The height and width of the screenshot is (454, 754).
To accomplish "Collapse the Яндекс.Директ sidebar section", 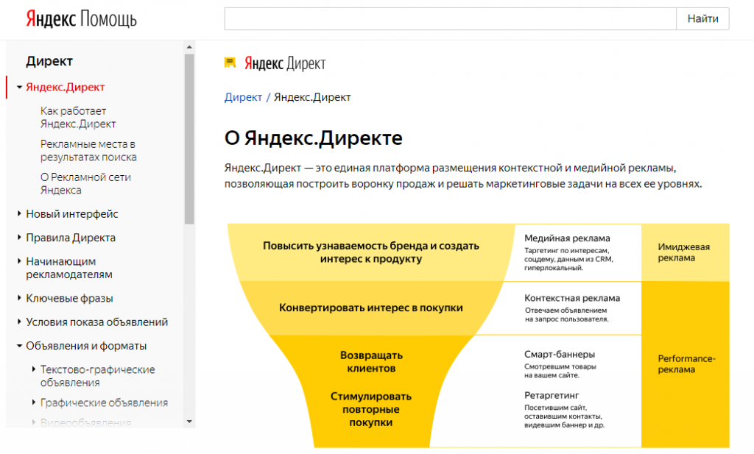I will click(19, 87).
